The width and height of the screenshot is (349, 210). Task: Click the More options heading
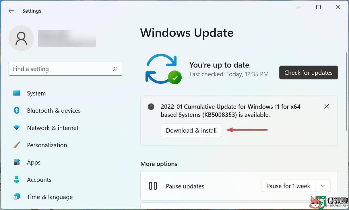[x=159, y=164]
